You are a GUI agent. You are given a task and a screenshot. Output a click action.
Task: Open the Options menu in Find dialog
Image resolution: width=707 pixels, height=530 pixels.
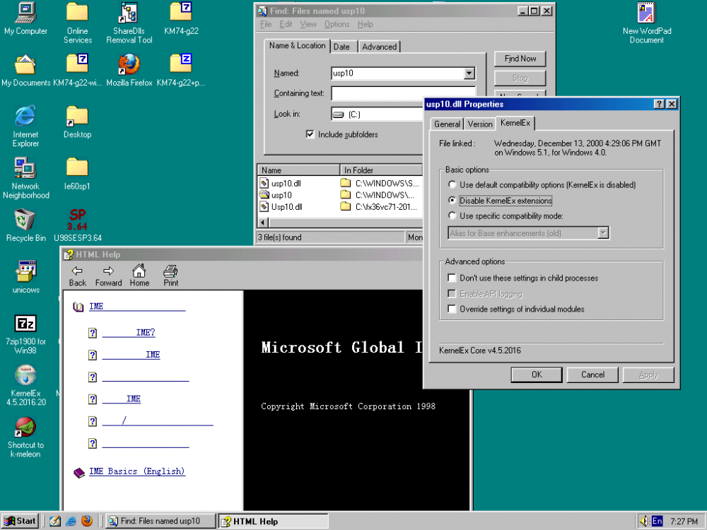[x=337, y=23]
